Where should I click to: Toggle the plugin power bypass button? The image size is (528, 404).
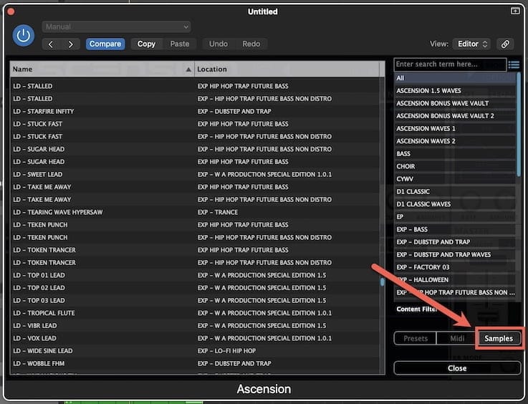[x=24, y=35]
